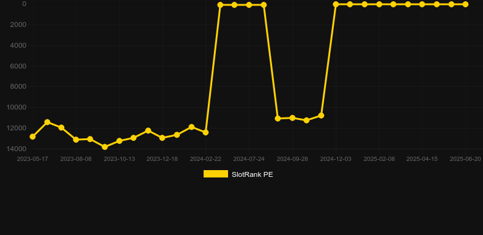Click y-axis label 10000
Image resolution: width=483 pixels, height=235 pixels.
click(x=17, y=107)
